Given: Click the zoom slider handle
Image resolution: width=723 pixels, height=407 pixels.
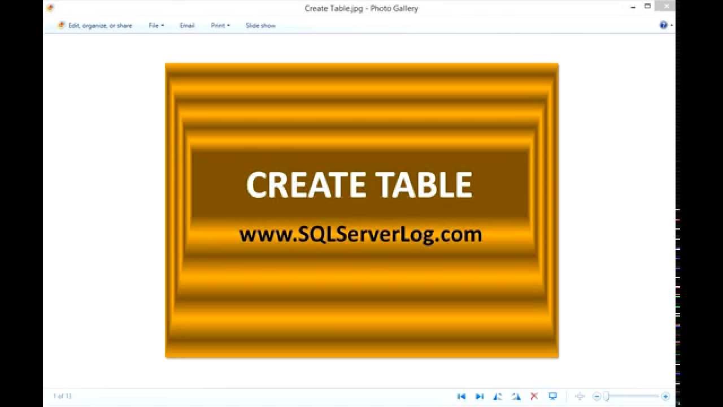Looking at the screenshot, I should pos(606,396).
